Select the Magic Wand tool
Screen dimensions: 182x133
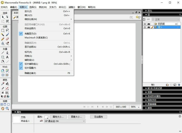click(3, 35)
